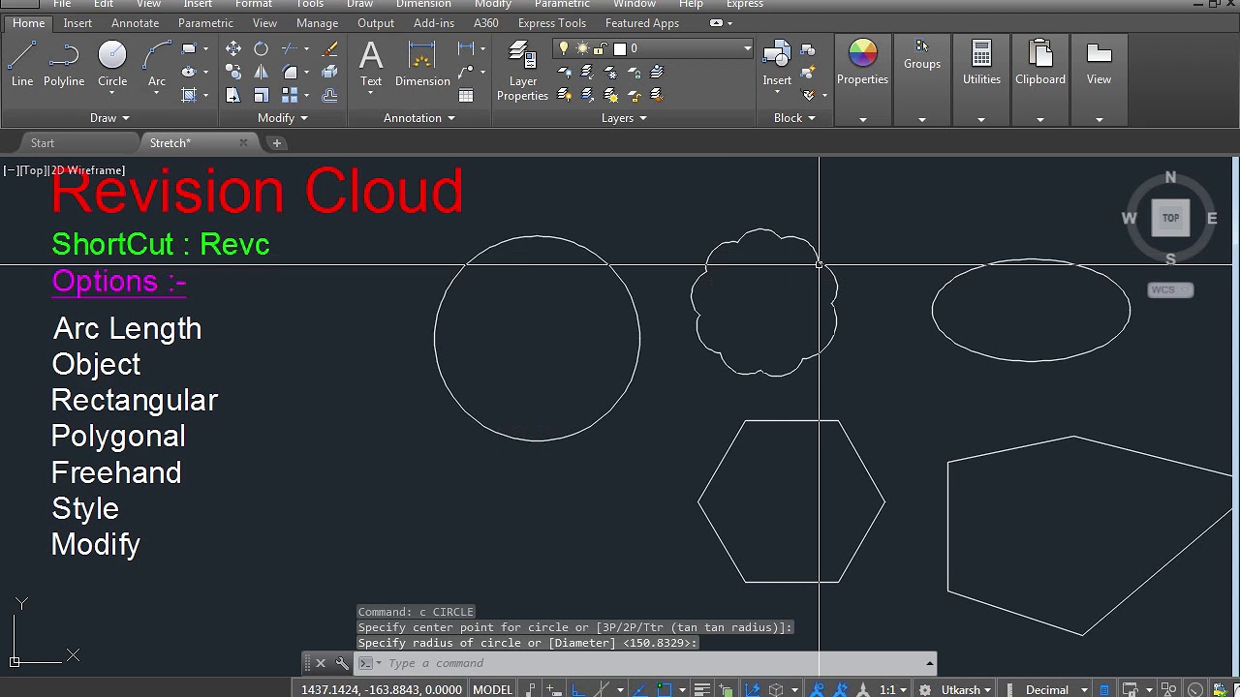Add a new drawing tab

coord(276,143)
